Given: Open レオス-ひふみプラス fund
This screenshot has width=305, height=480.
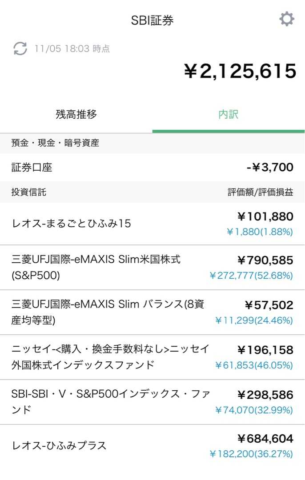Looking at the screenshot, I should [x=152, y=446].
